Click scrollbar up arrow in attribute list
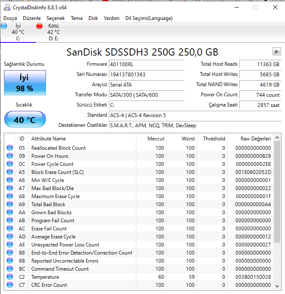This screenshot has width=285, height=294. tap(277, 137)
